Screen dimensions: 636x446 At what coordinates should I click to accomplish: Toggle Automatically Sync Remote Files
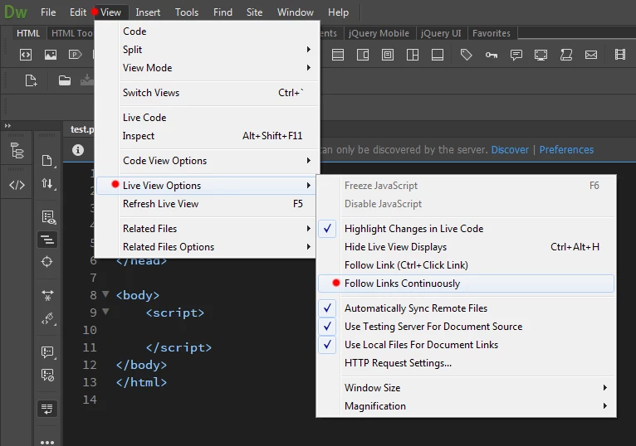pos(466,308)
